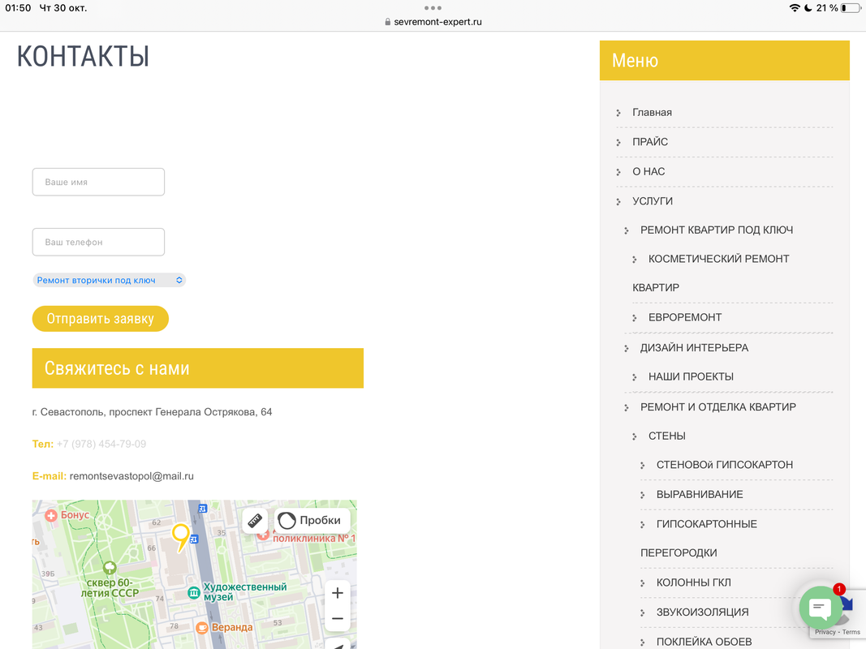Viewport: 866px width, 649px height.
Task: Click the reCAPTCHA Privacy link
Action: [x=825, y=632]
